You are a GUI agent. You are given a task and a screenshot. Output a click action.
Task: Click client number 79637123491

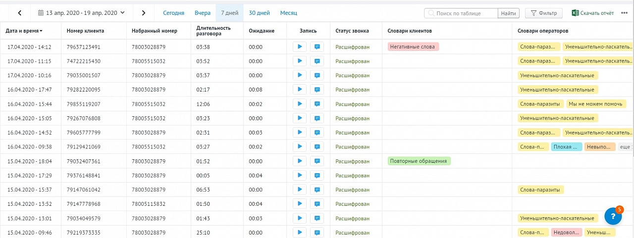point(84,47)
